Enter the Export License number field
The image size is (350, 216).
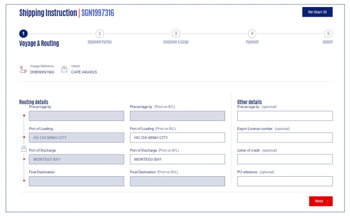pyautogui.click(x=285, y=137)
